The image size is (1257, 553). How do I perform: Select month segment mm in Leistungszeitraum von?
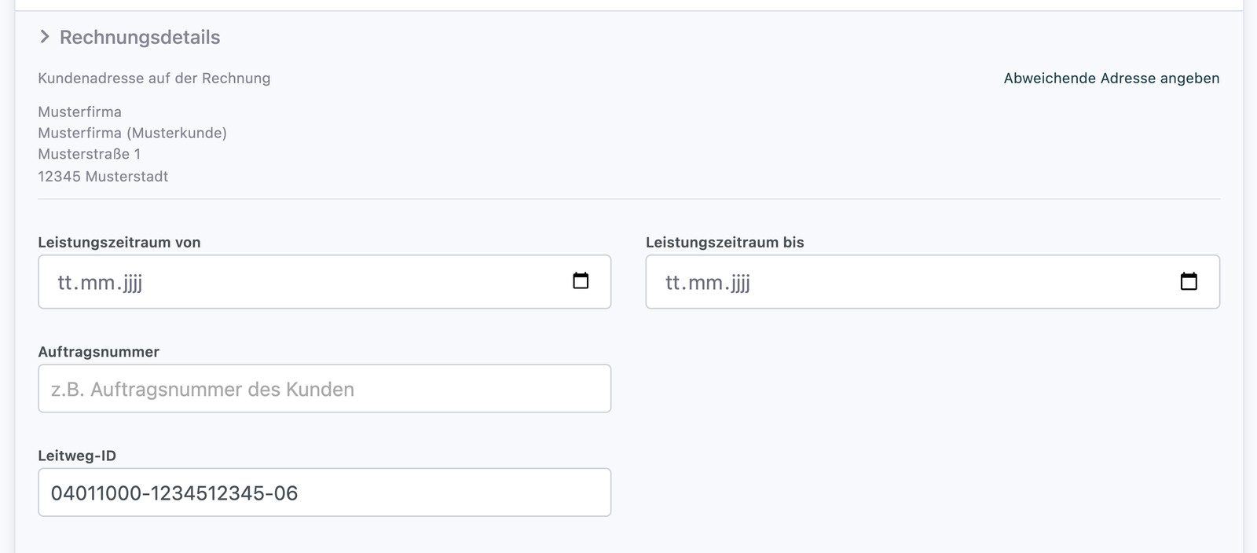[x=97, y=282]
